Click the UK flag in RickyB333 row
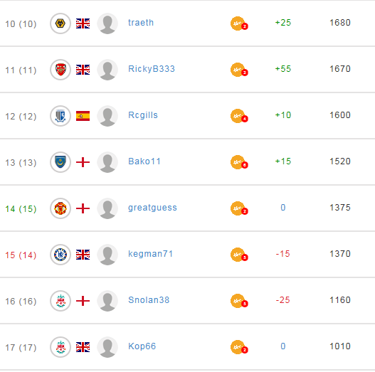This screenshot has width=375, height=372. coord(83,70)
